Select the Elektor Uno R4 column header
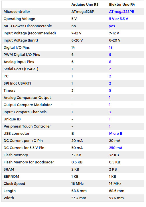Viewport: 146px width, 207px height. [122, 5]
